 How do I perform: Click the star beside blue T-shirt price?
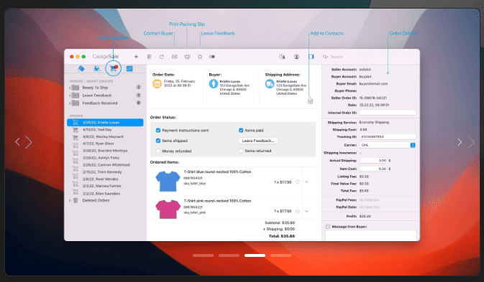pos(298,182)
